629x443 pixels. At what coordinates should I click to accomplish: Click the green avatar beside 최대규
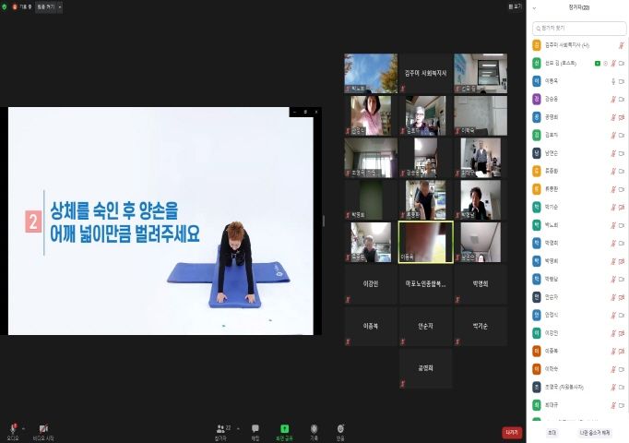pos(537,405)
